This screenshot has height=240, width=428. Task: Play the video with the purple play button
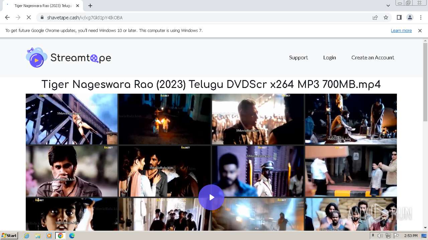[x=211, y=197]
